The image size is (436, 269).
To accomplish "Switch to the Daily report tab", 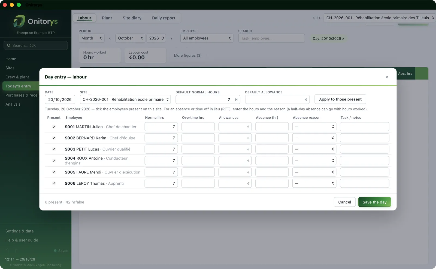I will pyautogui.click(x=164, y=18).
